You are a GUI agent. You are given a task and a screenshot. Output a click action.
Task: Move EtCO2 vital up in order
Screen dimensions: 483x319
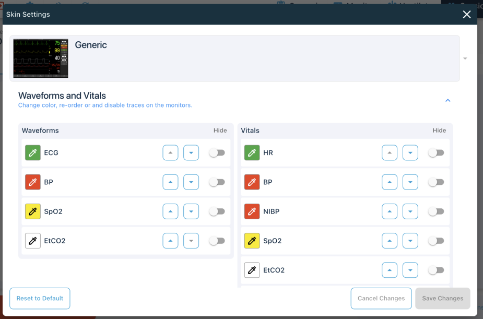coord(390,270)
